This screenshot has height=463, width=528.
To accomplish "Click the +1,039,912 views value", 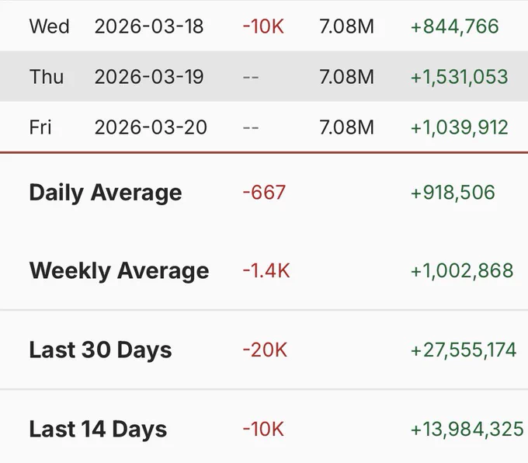I will coord(460,127).
